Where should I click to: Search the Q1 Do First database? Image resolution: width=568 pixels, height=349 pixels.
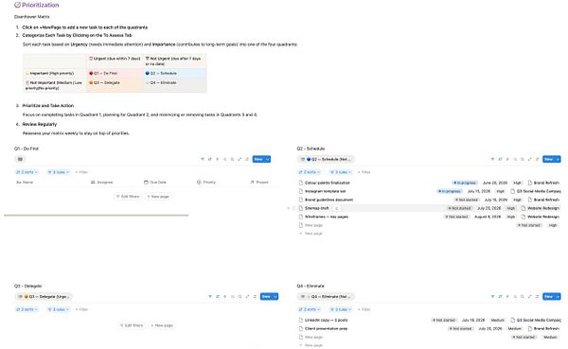pyautogui.click(x=232, y=159)
